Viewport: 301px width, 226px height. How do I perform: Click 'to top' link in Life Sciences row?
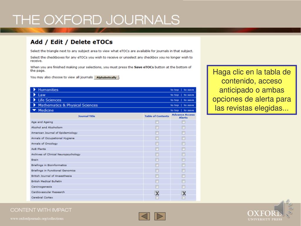pyautogui.click(x=175, y=100)
